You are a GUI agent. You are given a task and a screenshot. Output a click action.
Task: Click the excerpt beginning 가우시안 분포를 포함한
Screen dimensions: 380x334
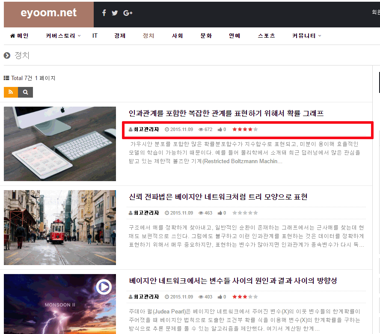tap(244, 152)
